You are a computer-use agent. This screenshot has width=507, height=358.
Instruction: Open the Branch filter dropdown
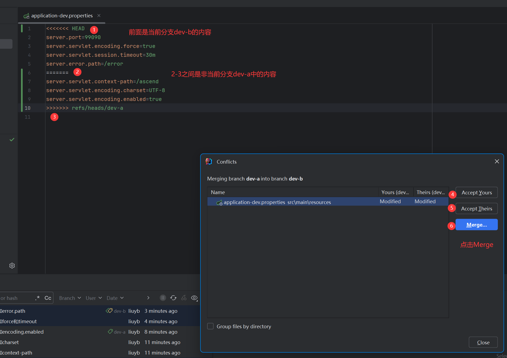[70, 298]
